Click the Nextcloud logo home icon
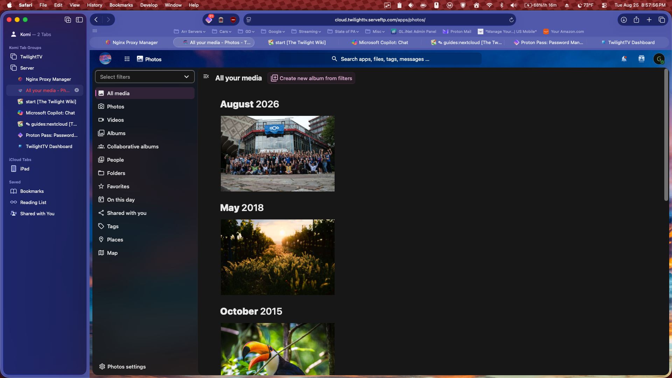 coord(105,59)
